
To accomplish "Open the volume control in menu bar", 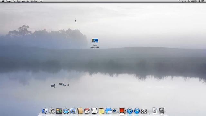I will click(185, 1).
